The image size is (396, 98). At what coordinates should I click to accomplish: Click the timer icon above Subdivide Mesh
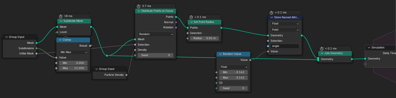coord(61,16)
